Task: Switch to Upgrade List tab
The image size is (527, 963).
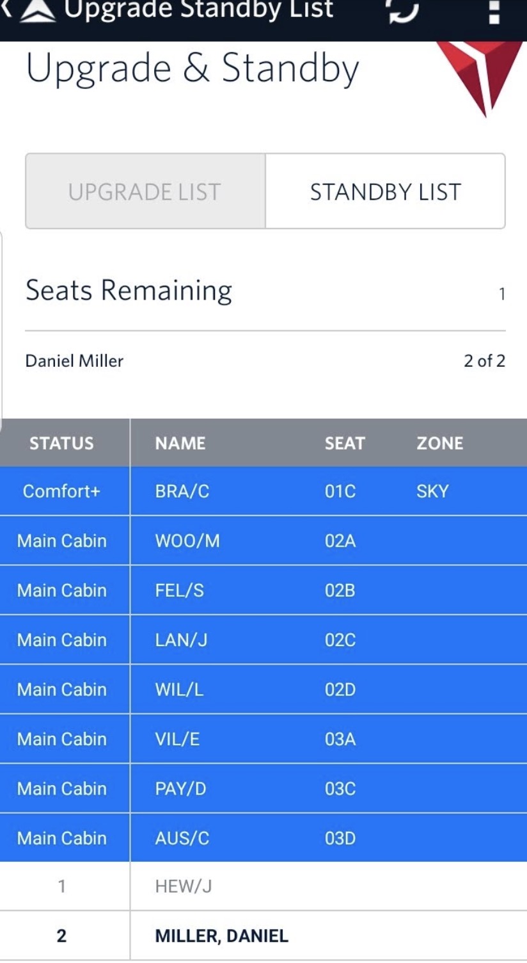Action: coord(145,191)
